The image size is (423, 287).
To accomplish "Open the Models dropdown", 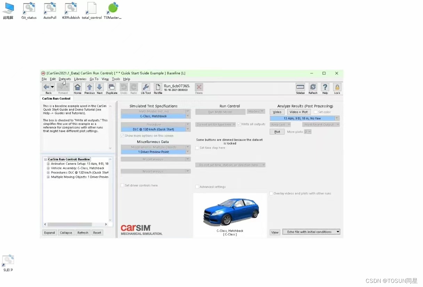I will point(256,112).
